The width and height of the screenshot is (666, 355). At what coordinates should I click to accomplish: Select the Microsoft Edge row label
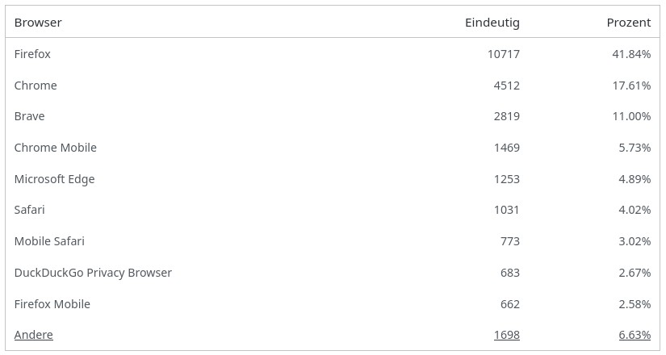tap(54, 179)
